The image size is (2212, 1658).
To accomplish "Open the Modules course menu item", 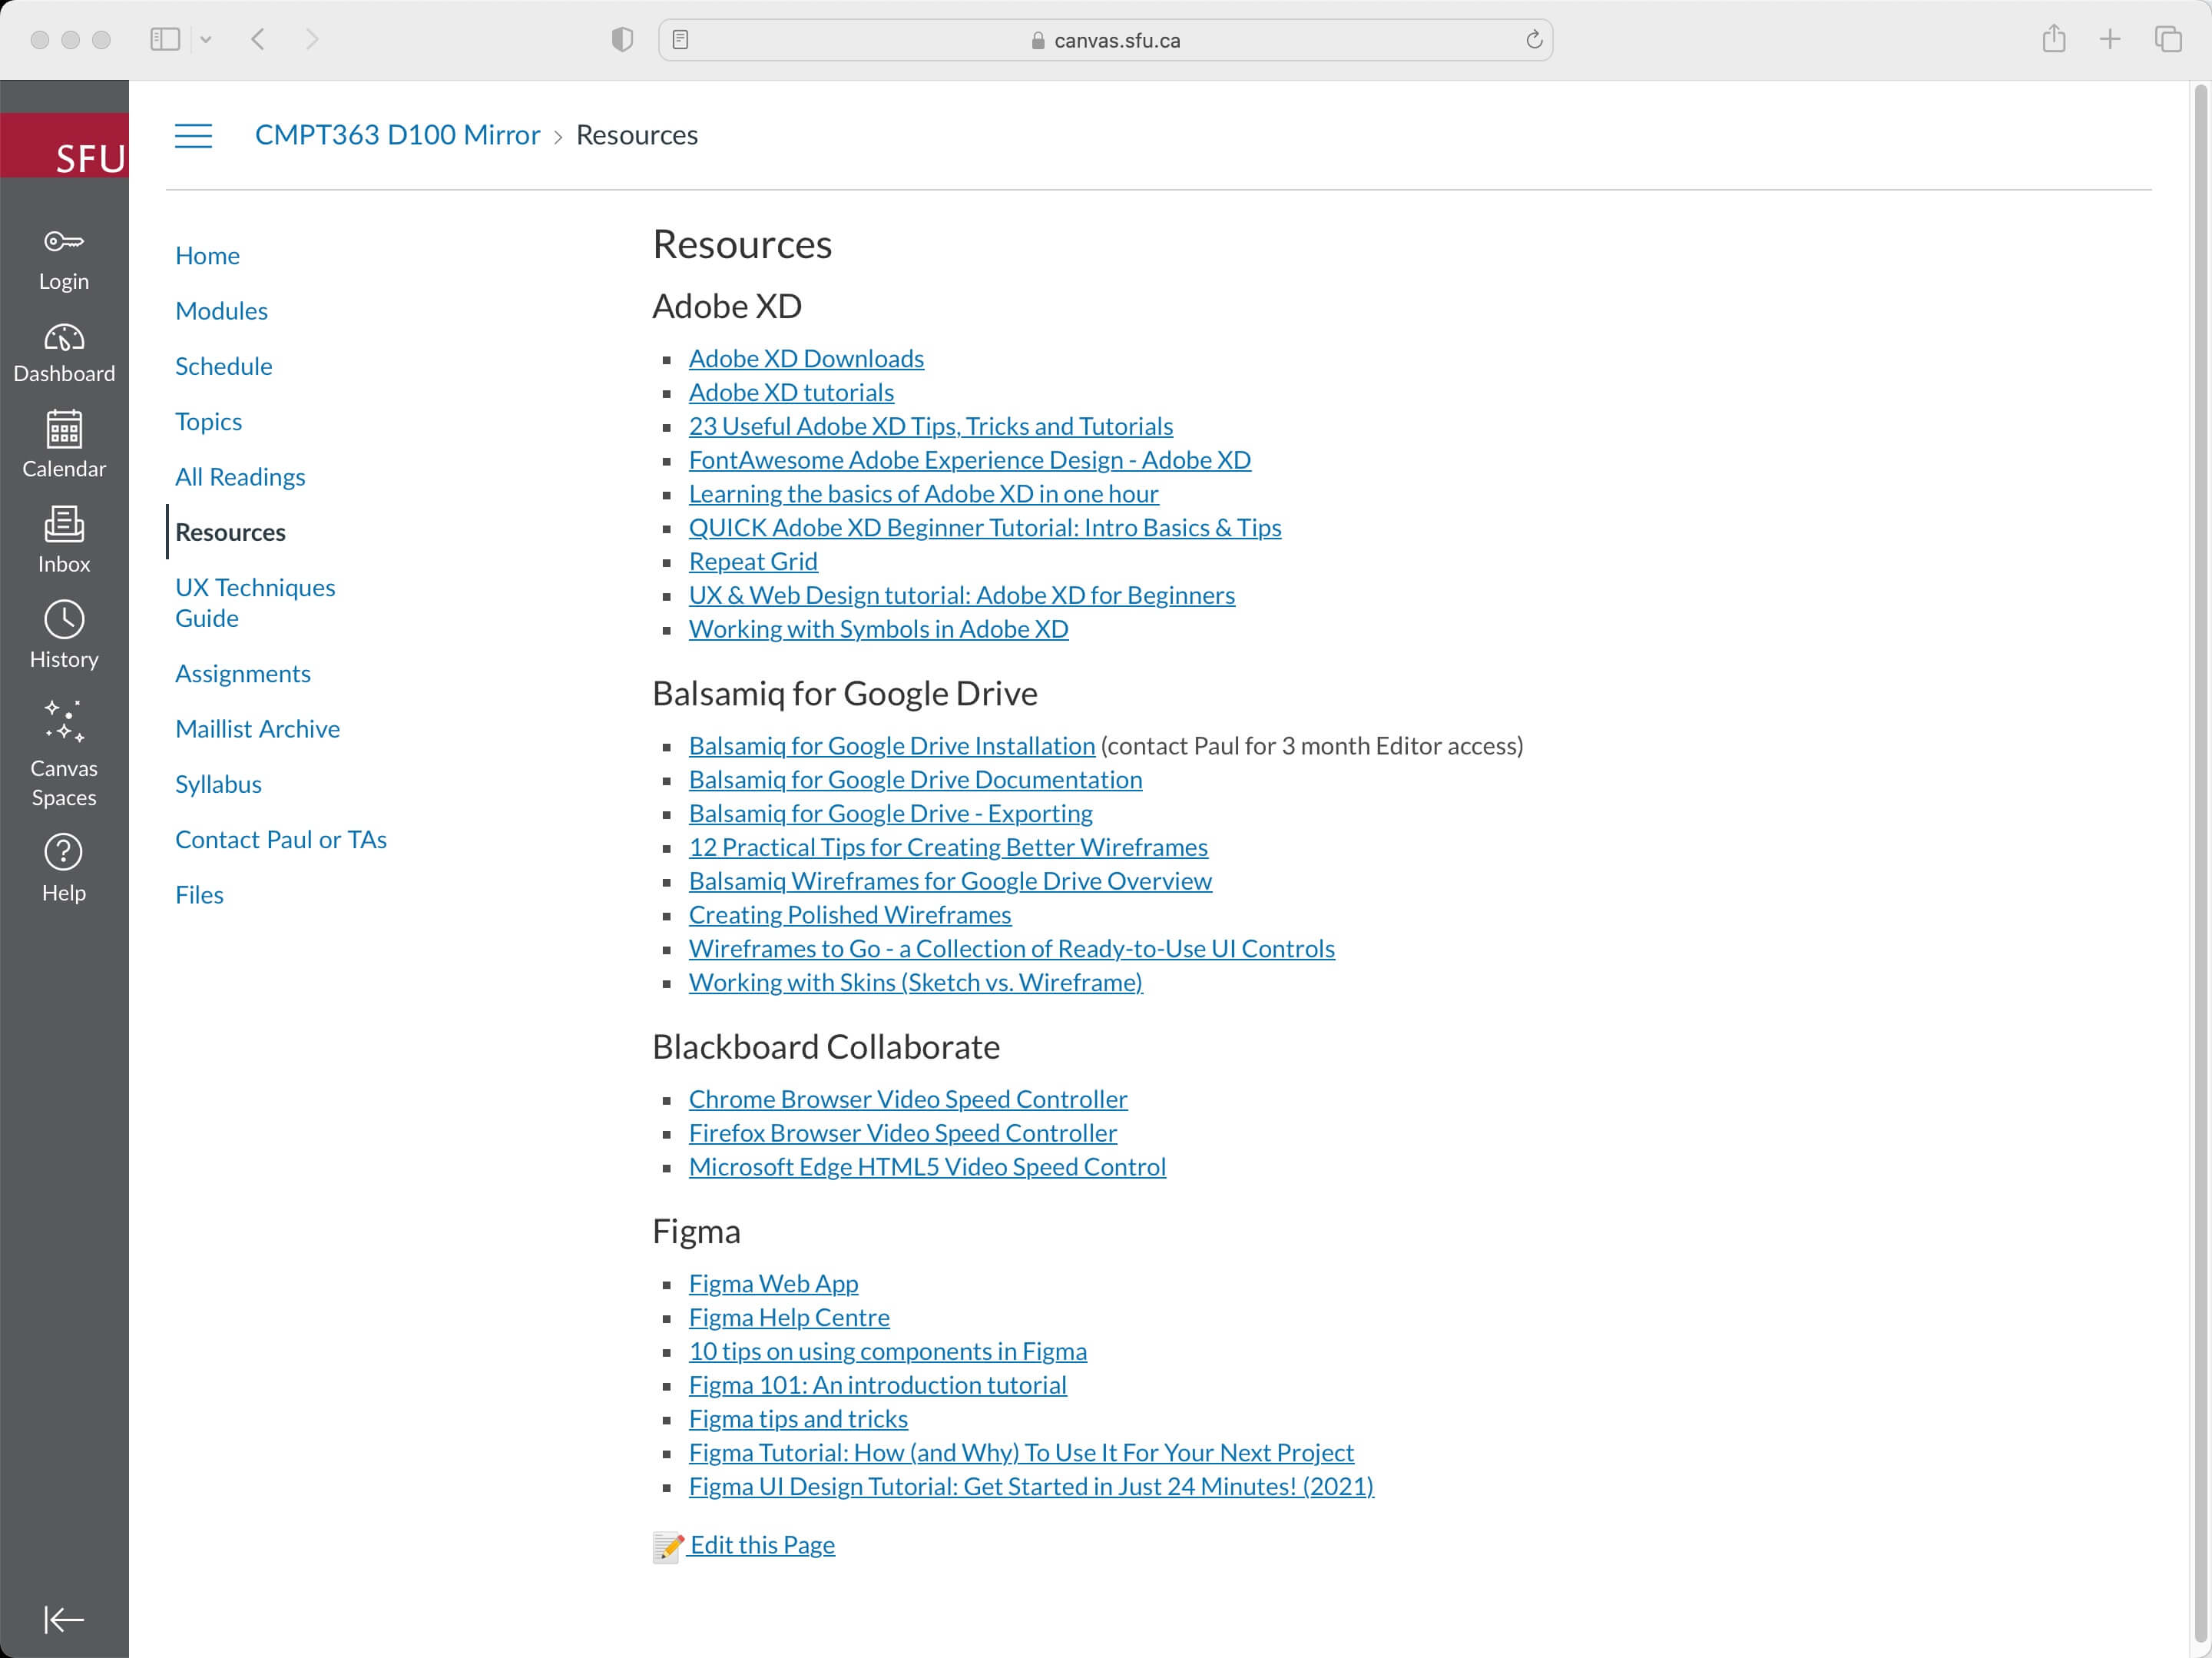I will (221, 310).
